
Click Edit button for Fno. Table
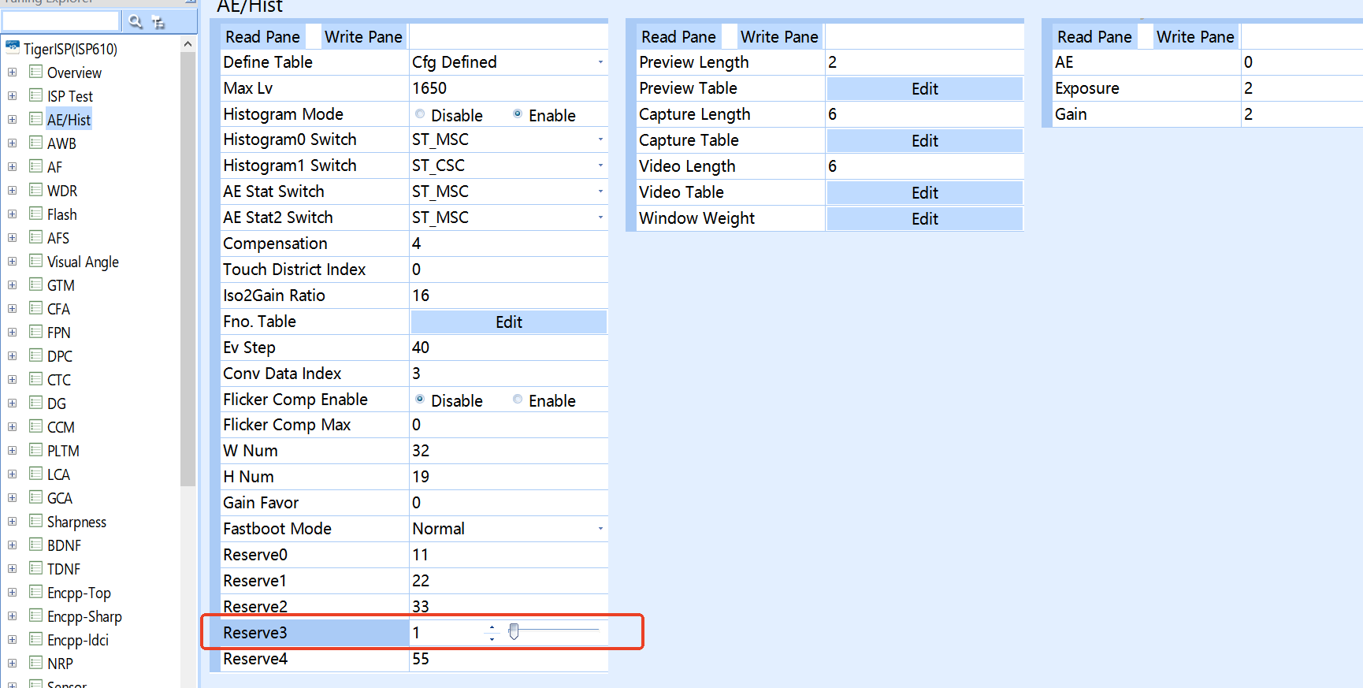(x=509, y=322)
